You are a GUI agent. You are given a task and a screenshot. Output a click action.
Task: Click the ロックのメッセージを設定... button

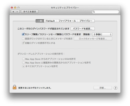93,39
